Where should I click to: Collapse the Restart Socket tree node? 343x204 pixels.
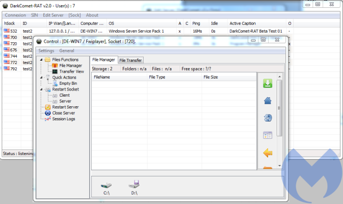[41, 89]
